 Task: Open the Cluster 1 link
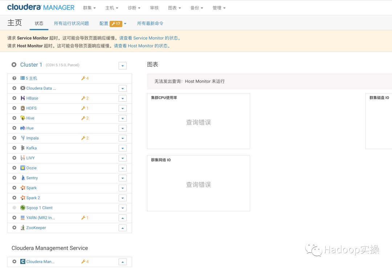(31, 64)
